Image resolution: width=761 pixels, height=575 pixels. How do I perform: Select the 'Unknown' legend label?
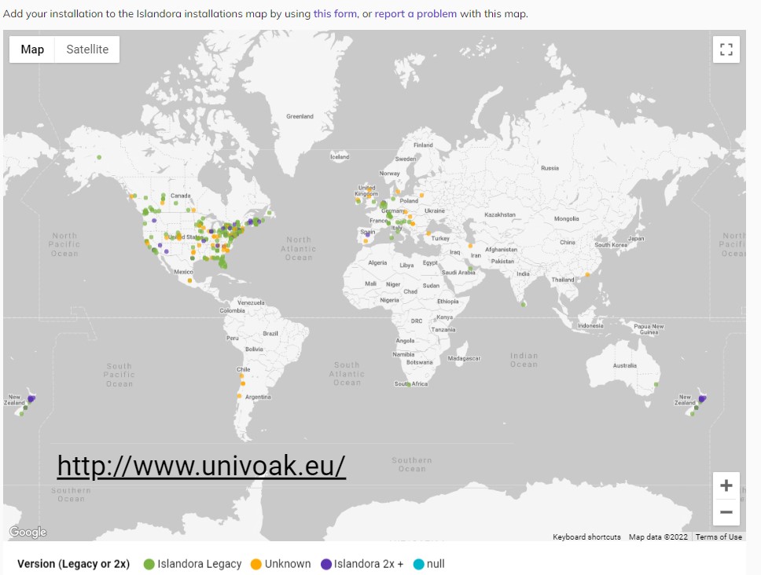287,564
